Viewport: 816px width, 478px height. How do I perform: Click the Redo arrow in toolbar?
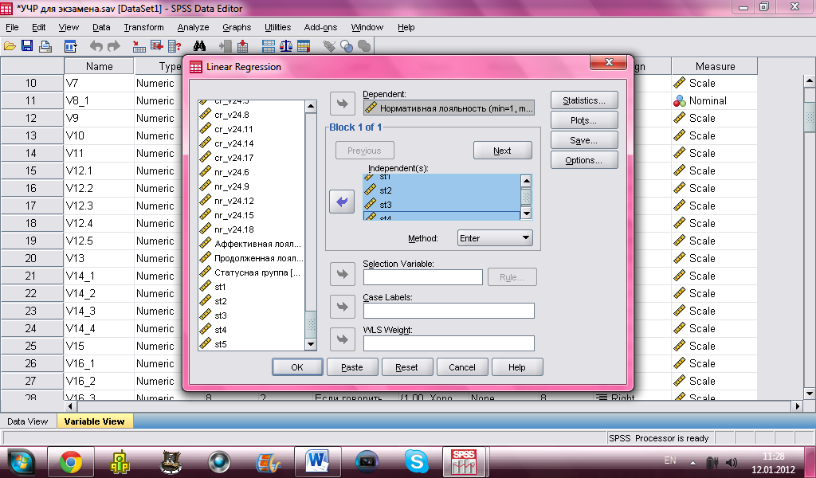[x=113, y=46]
